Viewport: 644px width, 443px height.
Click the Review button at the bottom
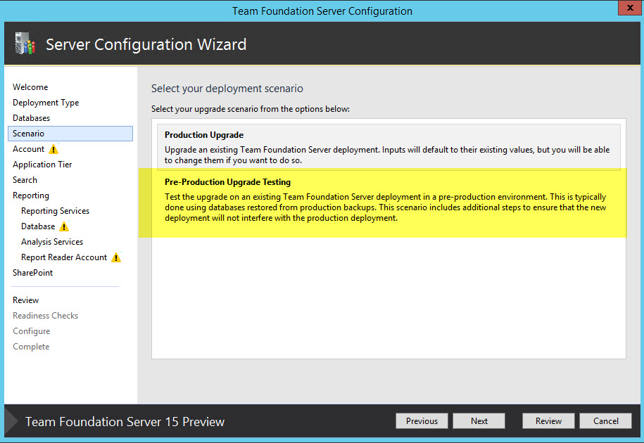548,420
